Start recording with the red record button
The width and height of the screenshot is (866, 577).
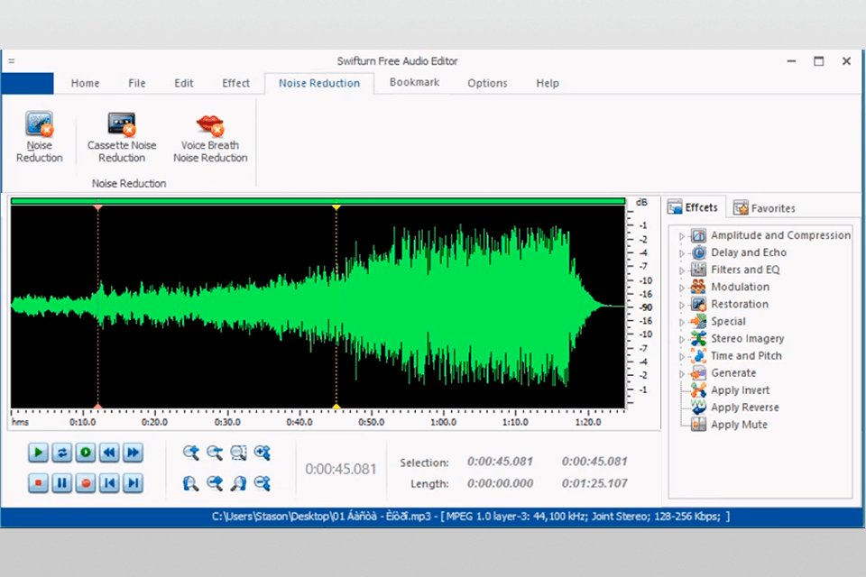[86, 483]
